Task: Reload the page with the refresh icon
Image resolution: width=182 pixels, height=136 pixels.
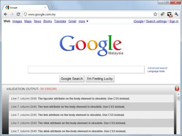Action: click(18, 14)
